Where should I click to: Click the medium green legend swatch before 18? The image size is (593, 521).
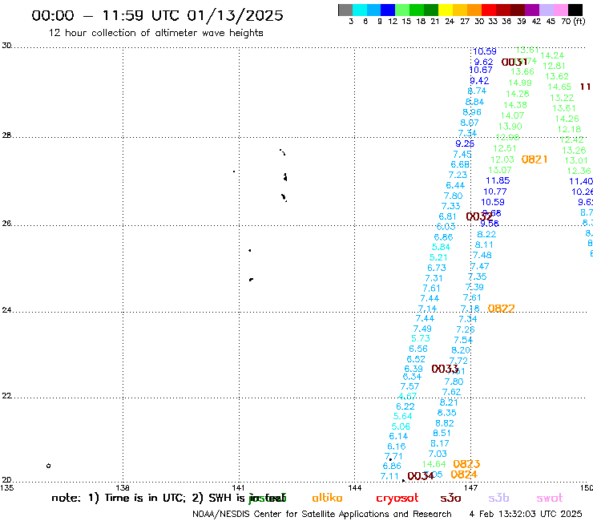tap(418, 10)
